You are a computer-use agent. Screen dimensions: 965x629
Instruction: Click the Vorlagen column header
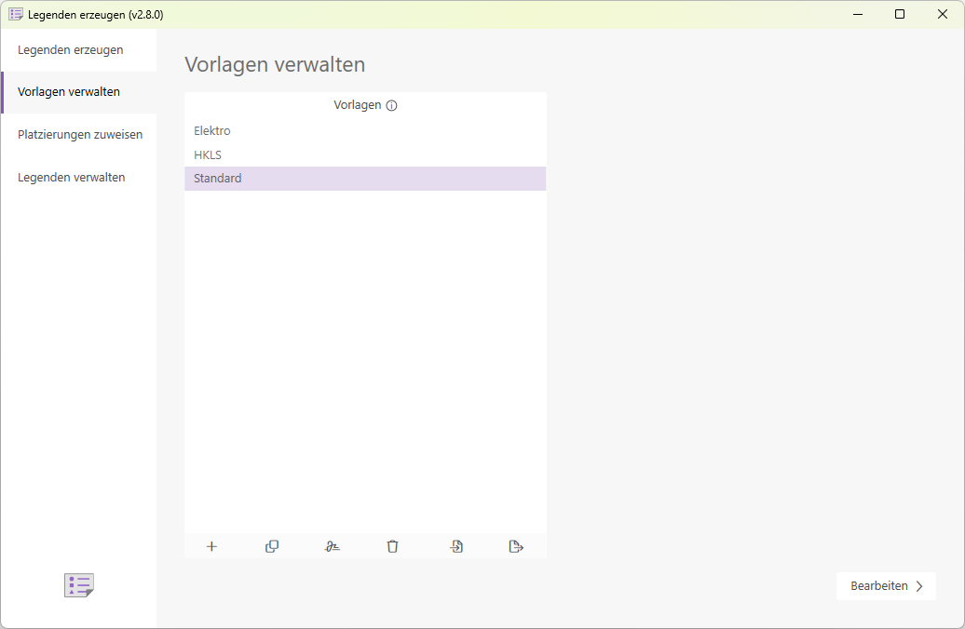coord(359,105)
